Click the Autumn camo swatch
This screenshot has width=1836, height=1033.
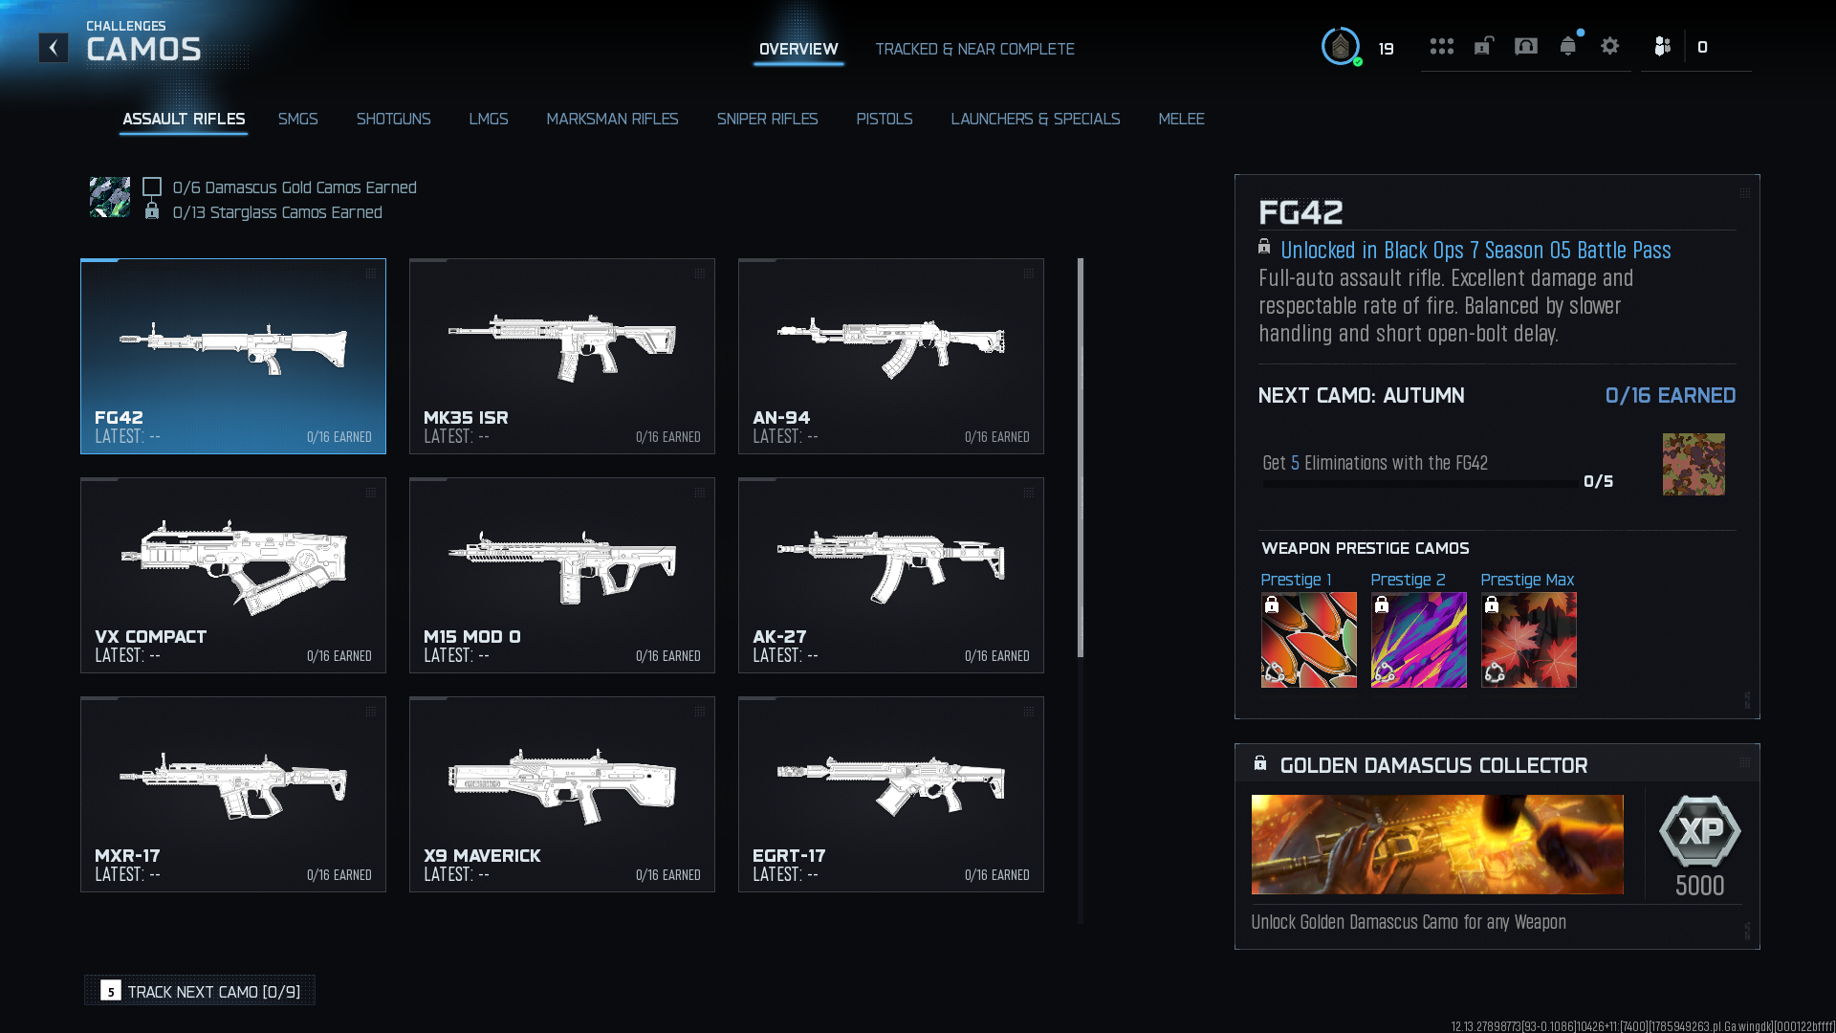[x=1694, y=464]
